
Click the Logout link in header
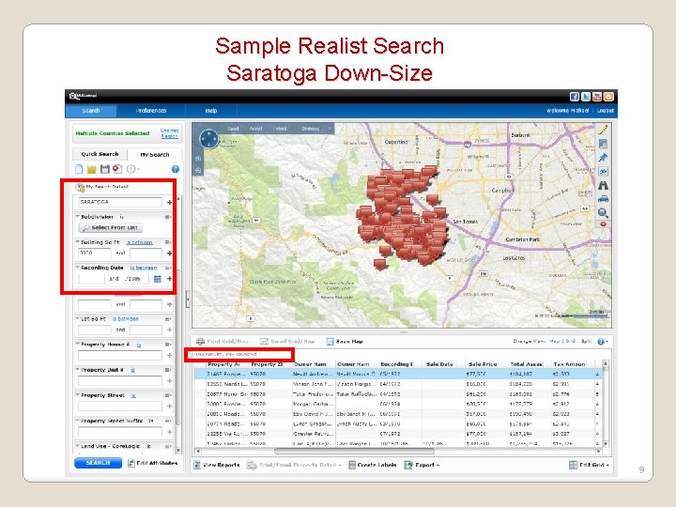606,111
